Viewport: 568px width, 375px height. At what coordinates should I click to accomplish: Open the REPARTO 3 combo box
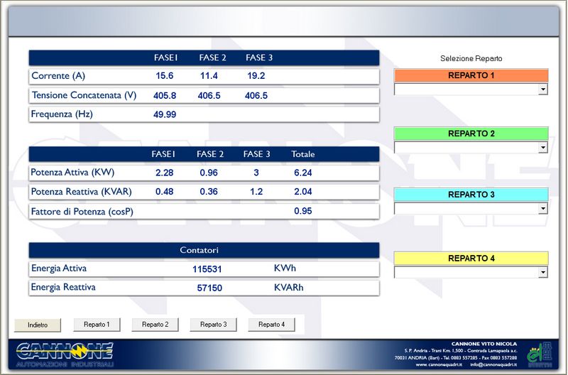tap(543, 209)
